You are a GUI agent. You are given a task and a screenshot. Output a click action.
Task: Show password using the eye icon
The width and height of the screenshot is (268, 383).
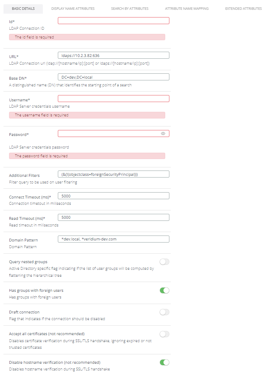(x=163, y=133)
